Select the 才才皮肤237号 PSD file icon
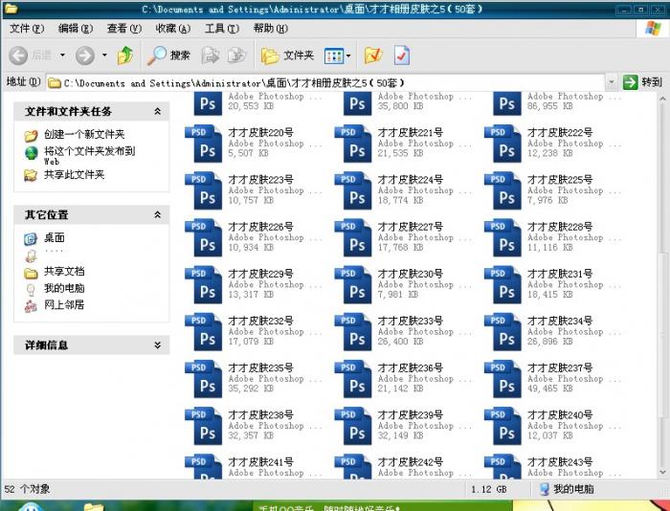This screenshot has height=511, width=670. click(x=502, y=379)
